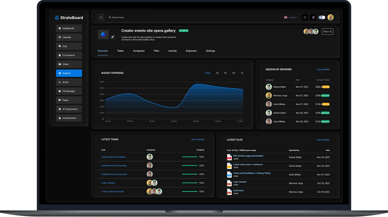Screen dimensions: 388x217
Task: Open Terms and Conditions + Privacy Policy link
Action: tap(252, 173)
